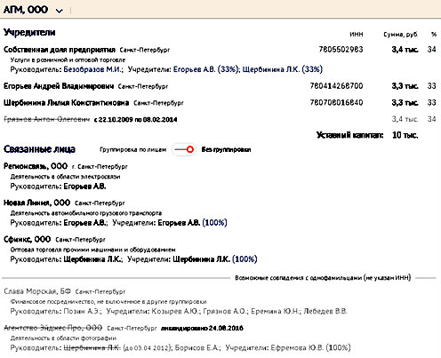Select Собственная доля предприятия founder row title
This screenshot has width=441, height=358.
click(60, 50)
